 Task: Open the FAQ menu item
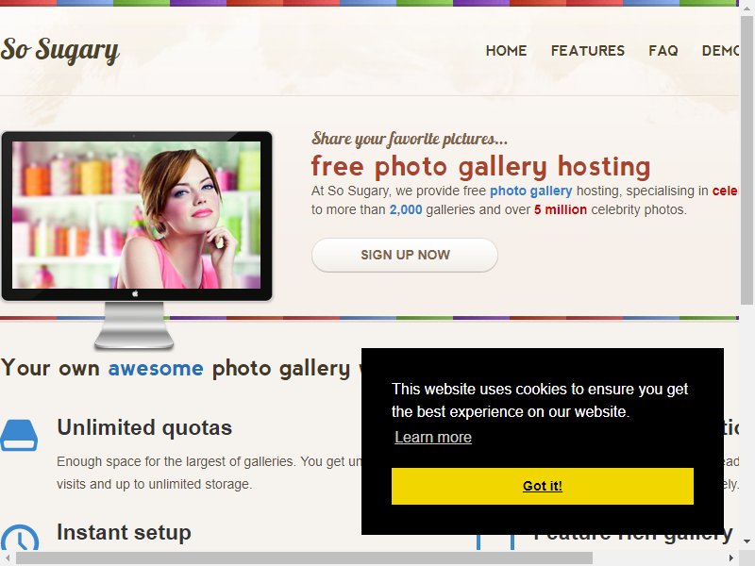point(663,51)
